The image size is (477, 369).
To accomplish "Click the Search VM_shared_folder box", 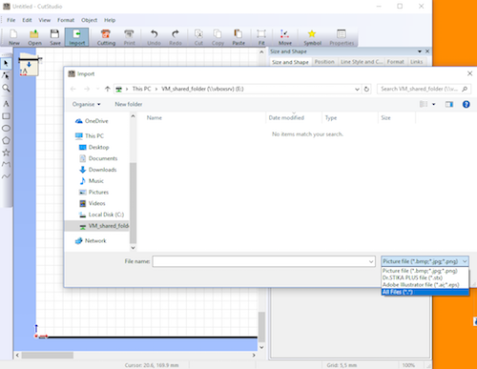I will pyautogui.click(x=424, y=89).
